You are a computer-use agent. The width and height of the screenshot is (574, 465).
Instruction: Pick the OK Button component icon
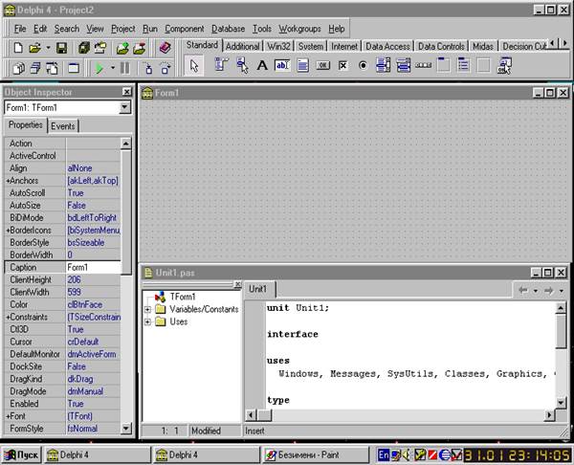(323, 65)
